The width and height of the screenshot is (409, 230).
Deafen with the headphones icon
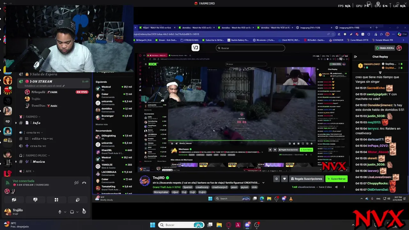tap(72, 212)
